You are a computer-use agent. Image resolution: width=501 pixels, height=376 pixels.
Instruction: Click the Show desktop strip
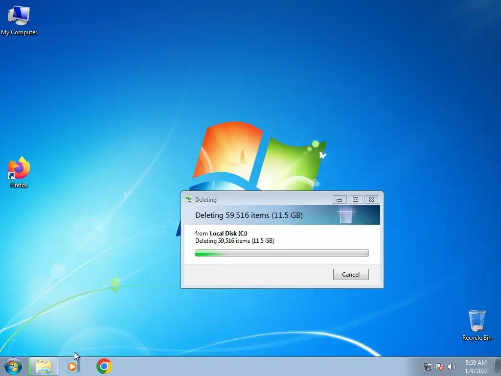[498, 366]
